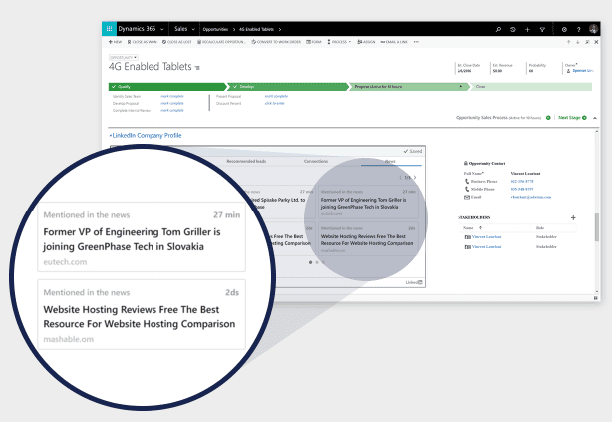The image size is (612, 422).
Task: Click Convert to Work Order command
Action: pyautogui.click(x=276, y=42)
